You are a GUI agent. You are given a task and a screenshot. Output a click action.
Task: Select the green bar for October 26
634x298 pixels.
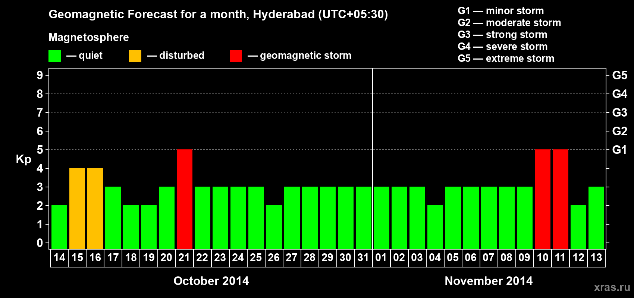pos(274,227)
